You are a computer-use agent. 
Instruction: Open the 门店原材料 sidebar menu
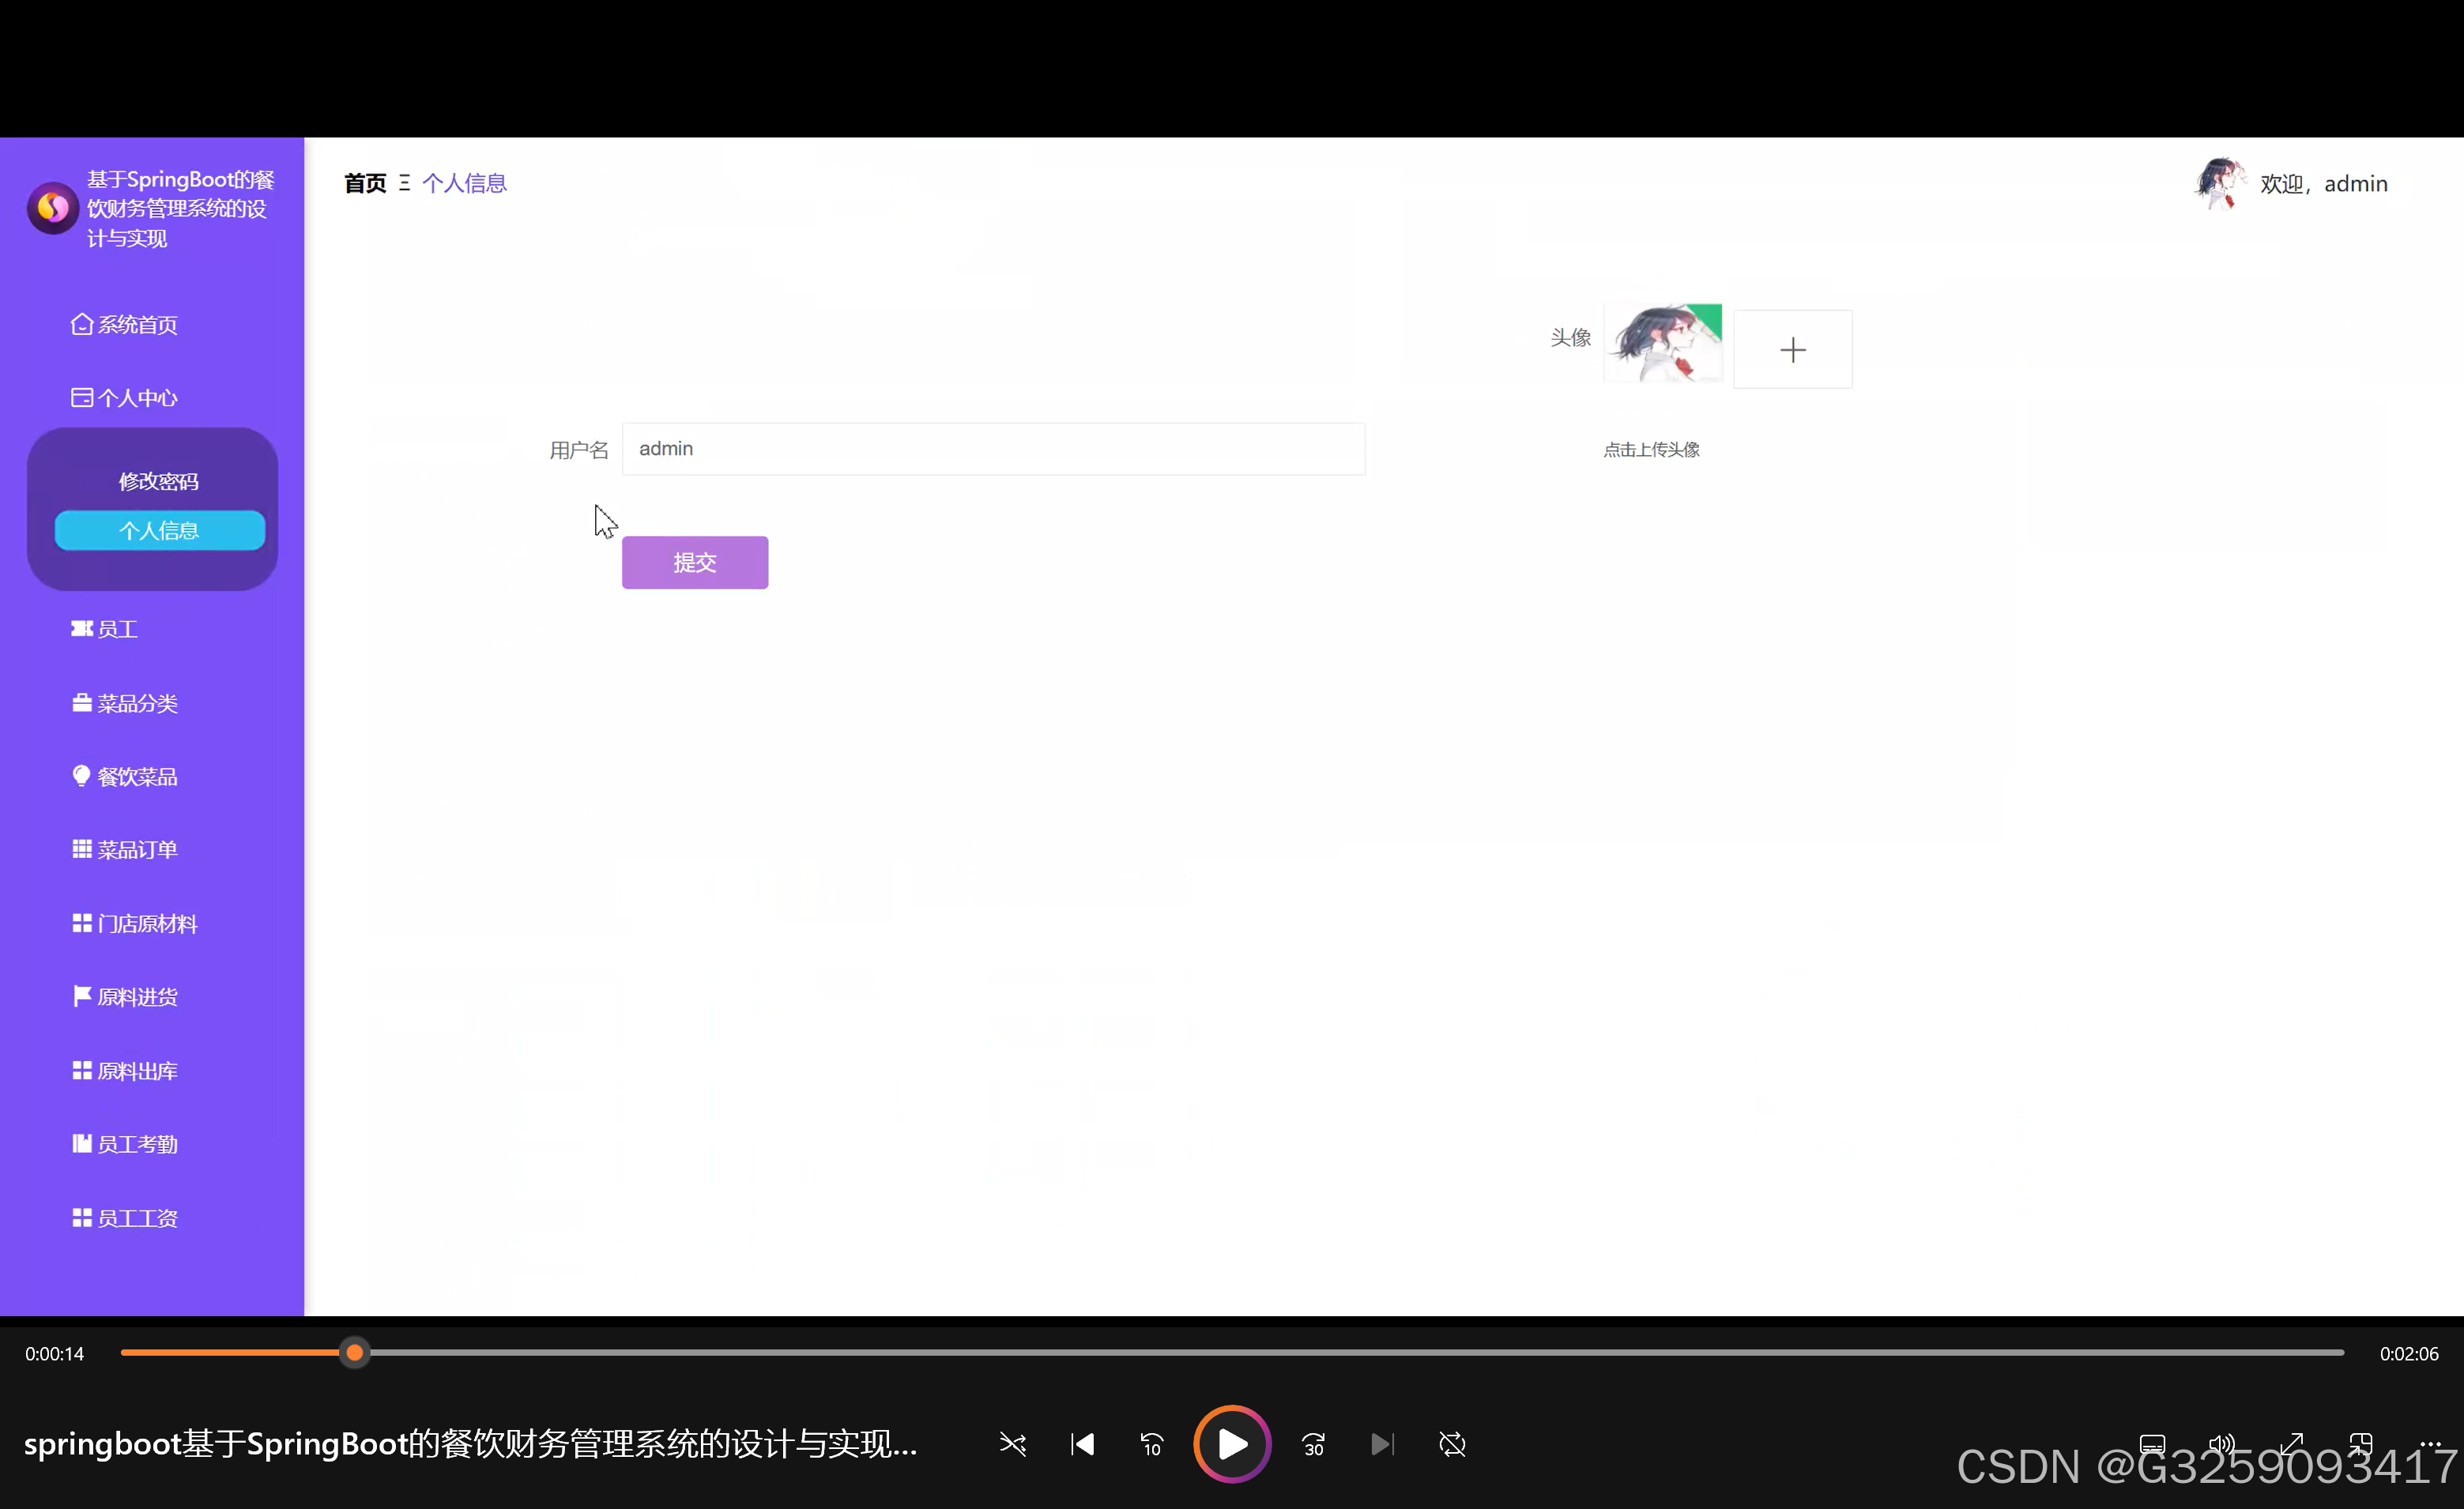point(134,923)
